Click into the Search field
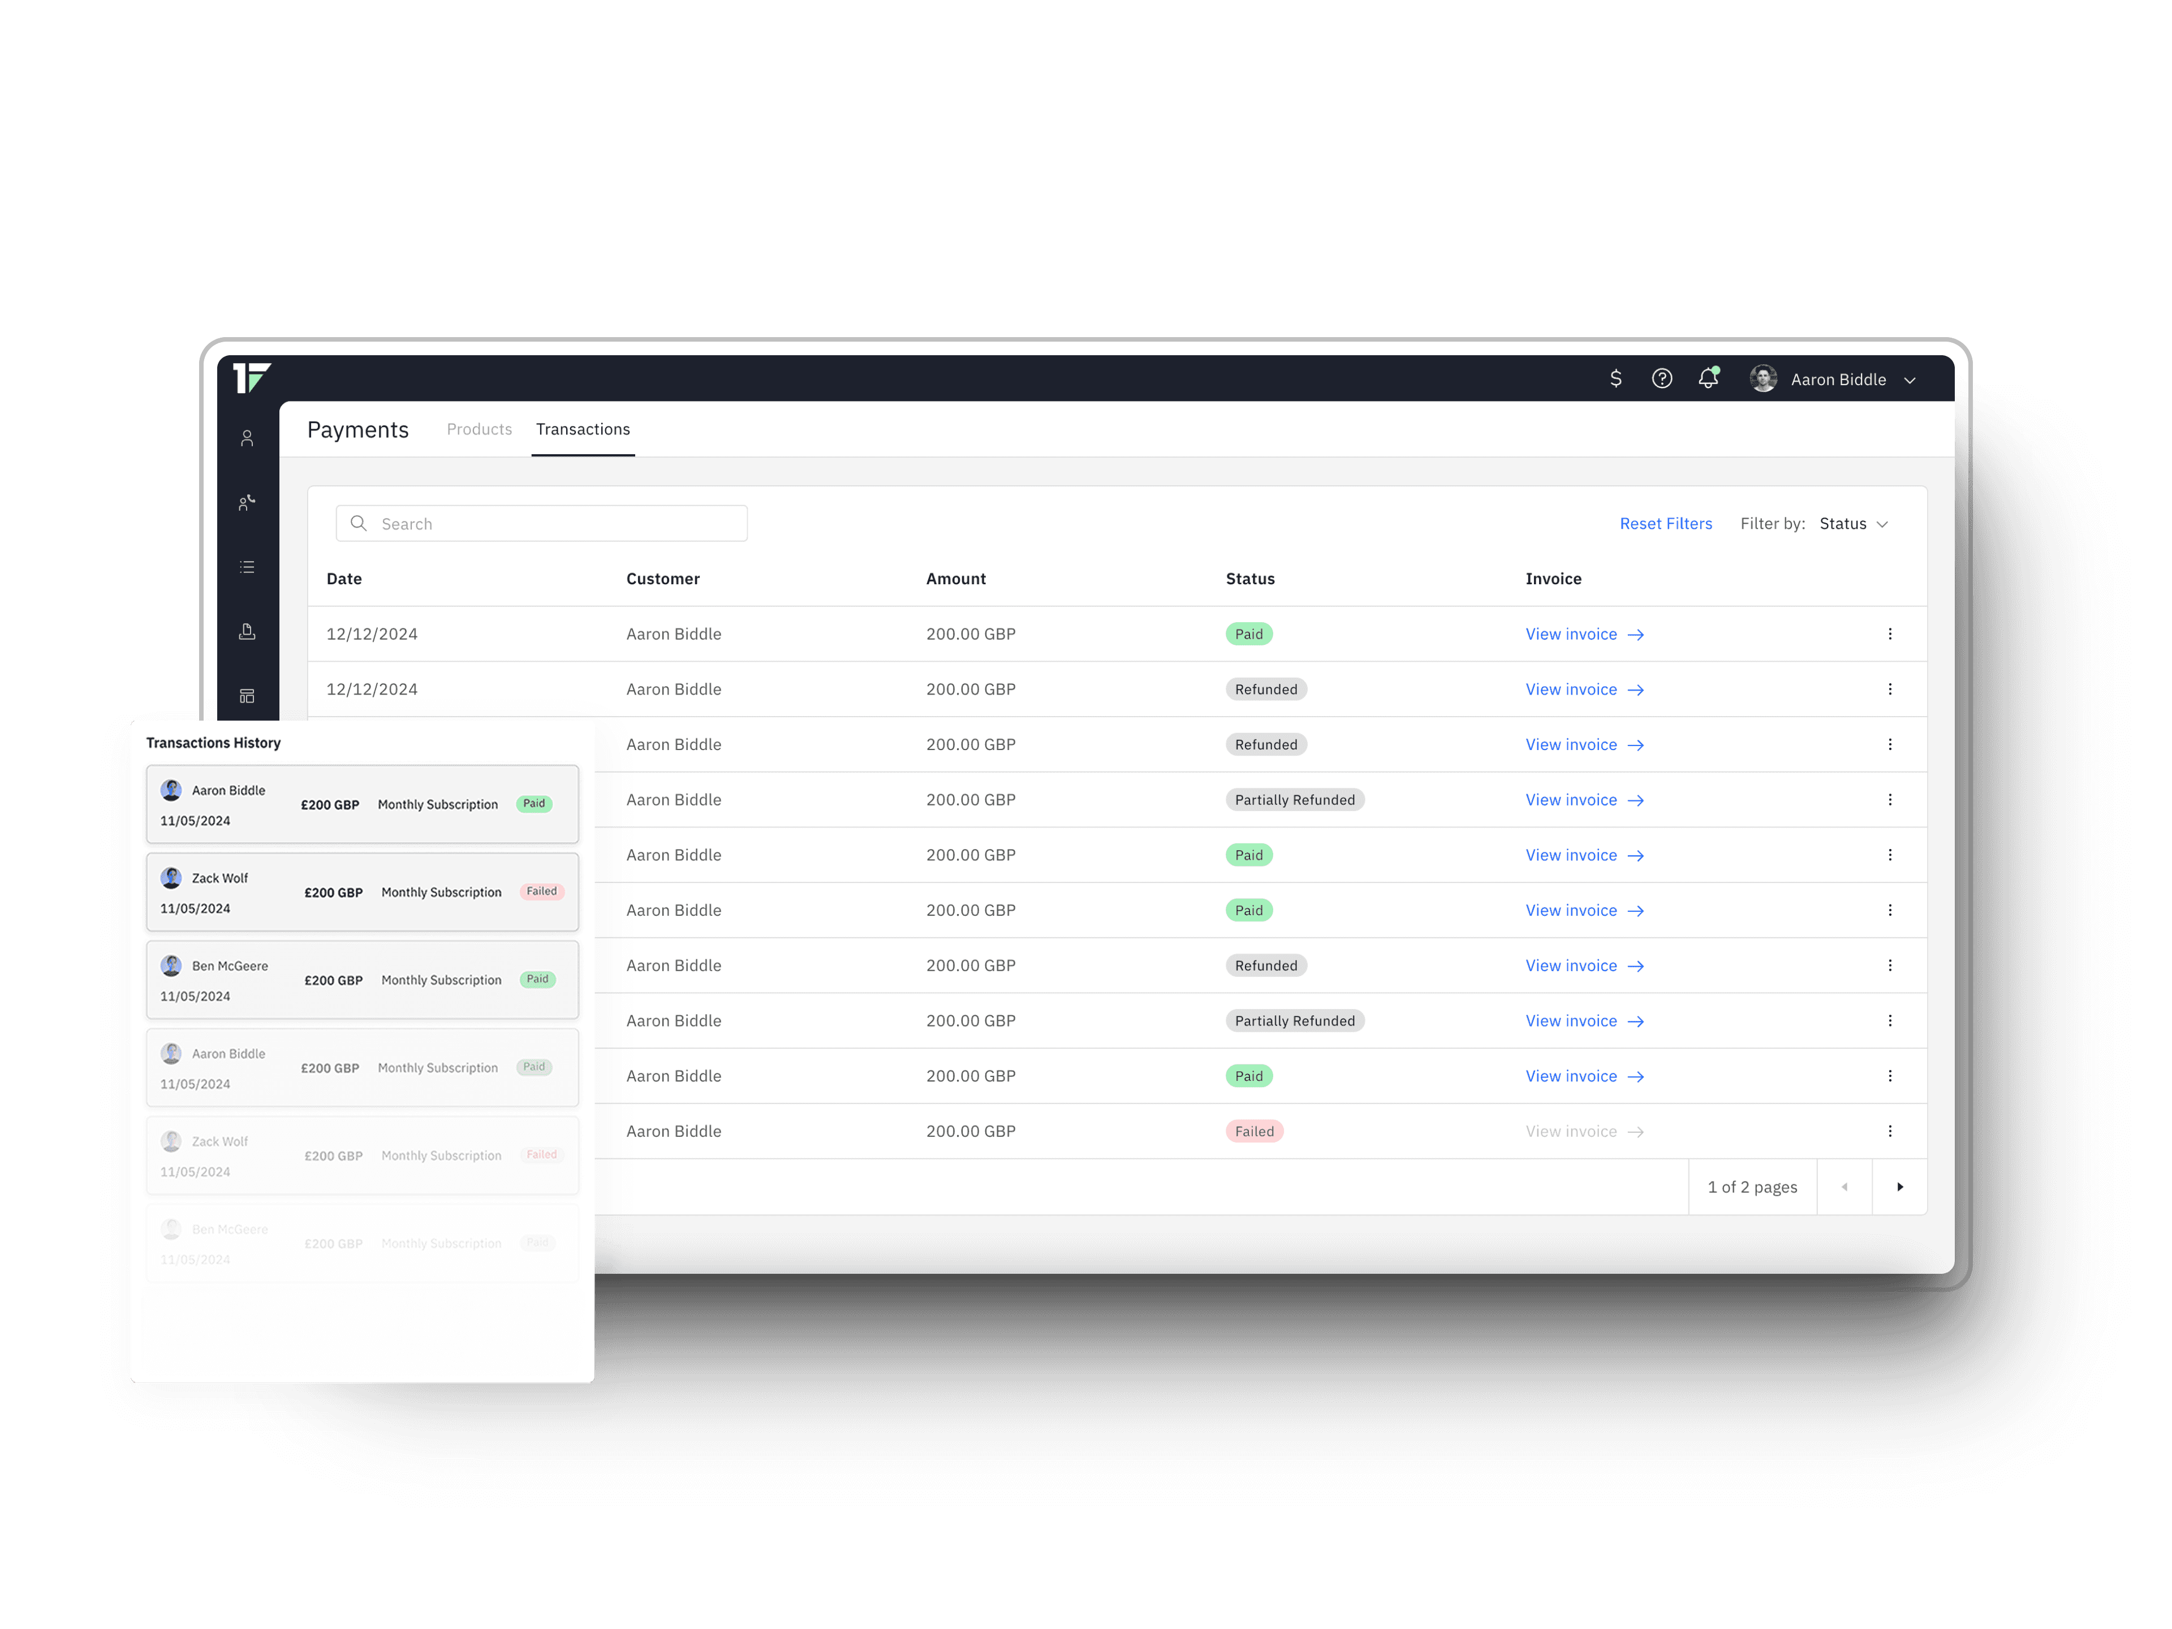 pos(542,523)
